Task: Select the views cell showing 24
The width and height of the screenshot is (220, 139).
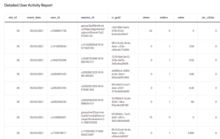Action: (x=151, y=31)
